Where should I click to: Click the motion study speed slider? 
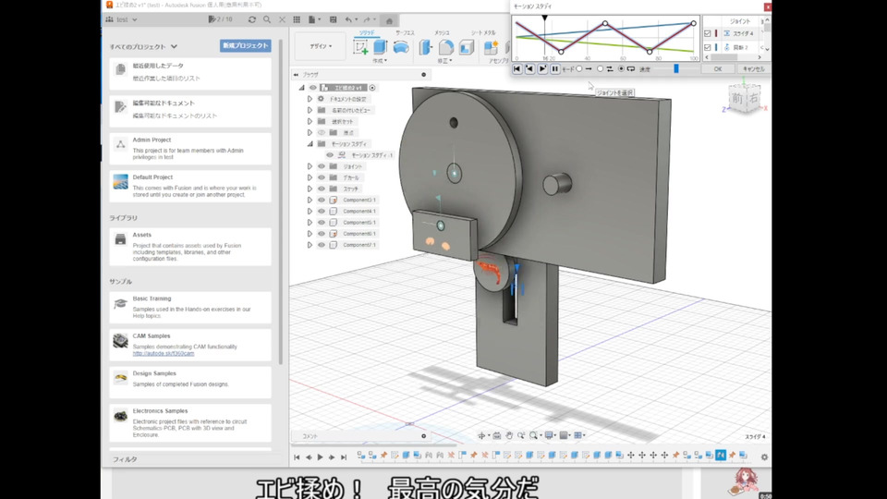point(676,68)
